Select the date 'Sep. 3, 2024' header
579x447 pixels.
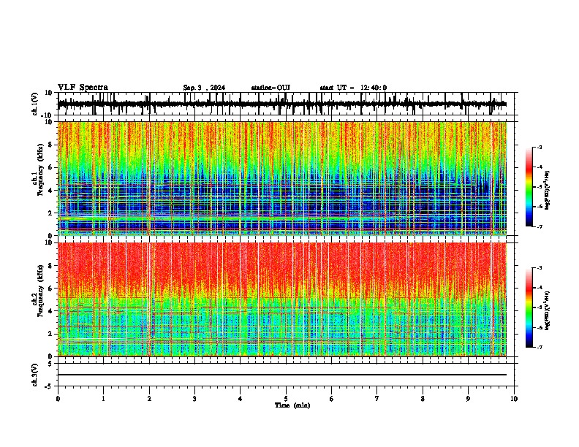[204, 88]
